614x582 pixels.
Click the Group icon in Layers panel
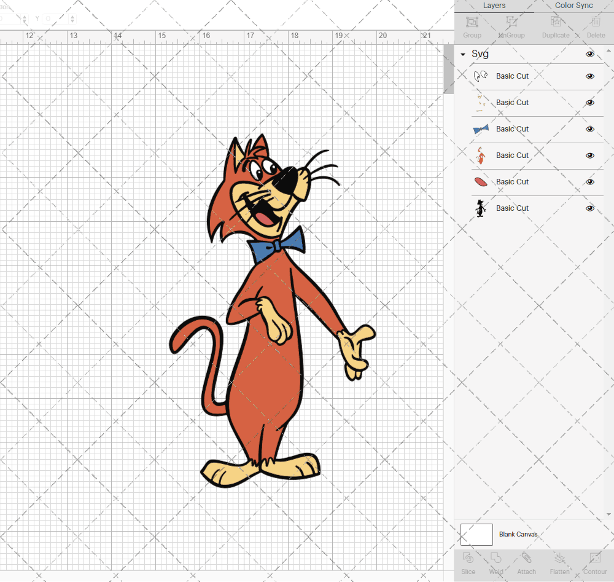472,22
